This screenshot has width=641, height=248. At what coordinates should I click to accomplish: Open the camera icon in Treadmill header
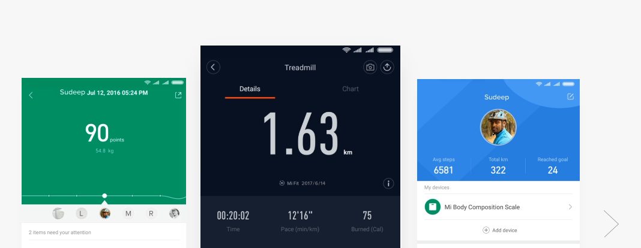pos(370,67)
